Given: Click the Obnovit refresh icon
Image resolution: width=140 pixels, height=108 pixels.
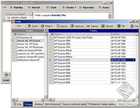Looking at the screenshot, I should pos(103,26).
